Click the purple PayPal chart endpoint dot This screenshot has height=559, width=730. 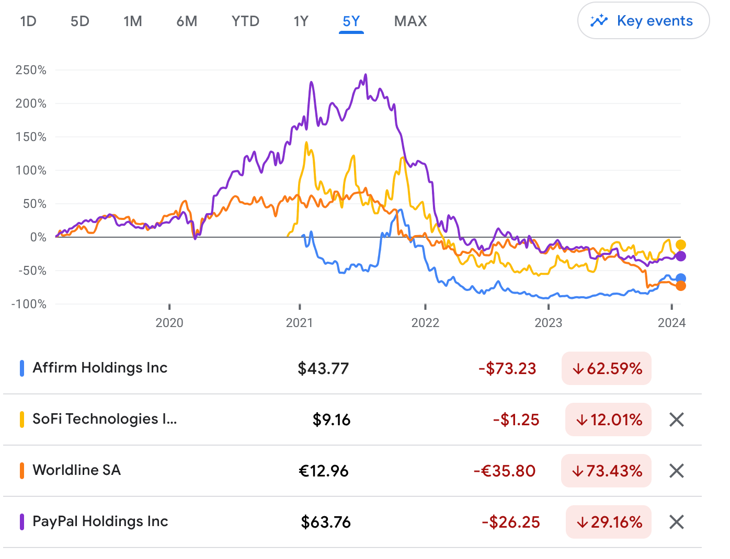coord(680,256)
